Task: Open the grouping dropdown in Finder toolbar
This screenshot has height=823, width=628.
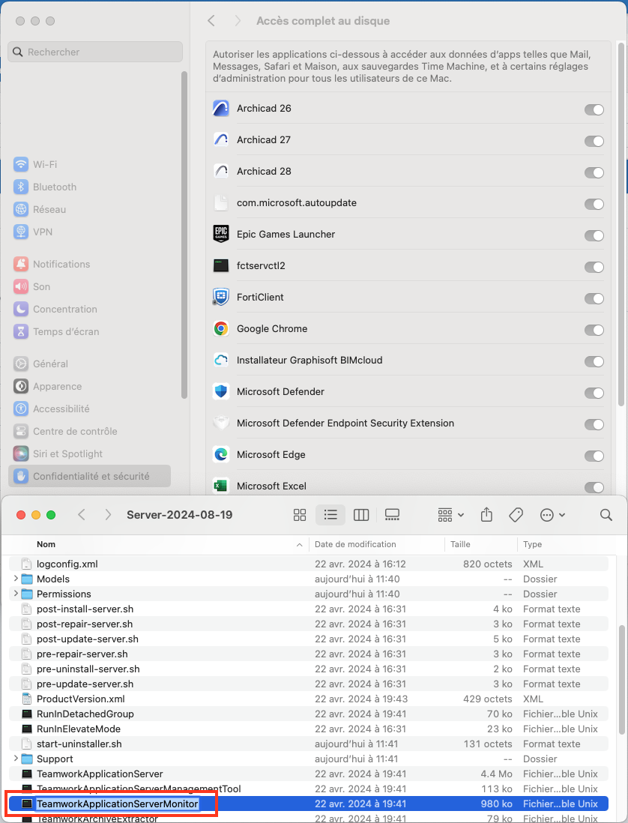Action: pos(449,515)
